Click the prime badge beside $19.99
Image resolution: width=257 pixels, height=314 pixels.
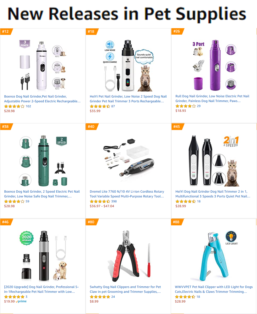[x=21, y=301]
